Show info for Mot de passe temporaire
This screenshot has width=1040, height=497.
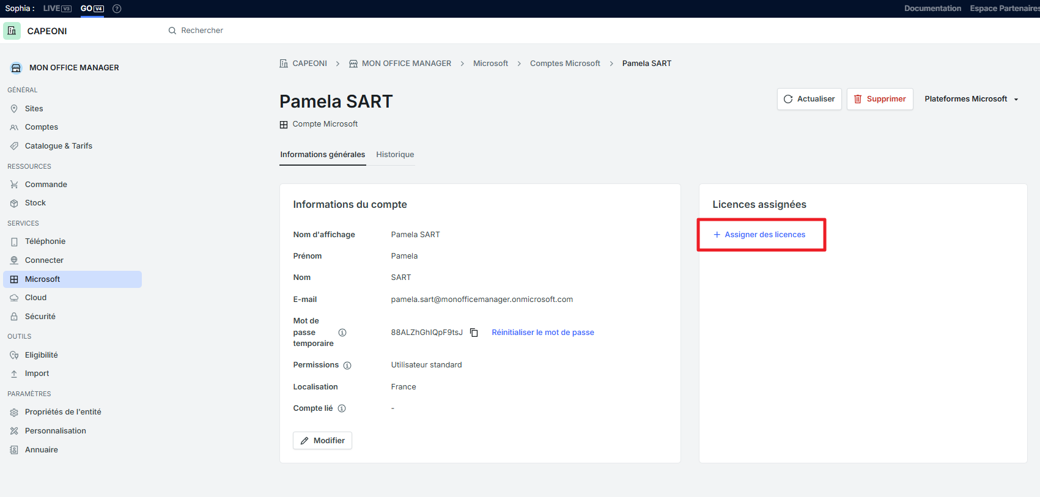342,333
